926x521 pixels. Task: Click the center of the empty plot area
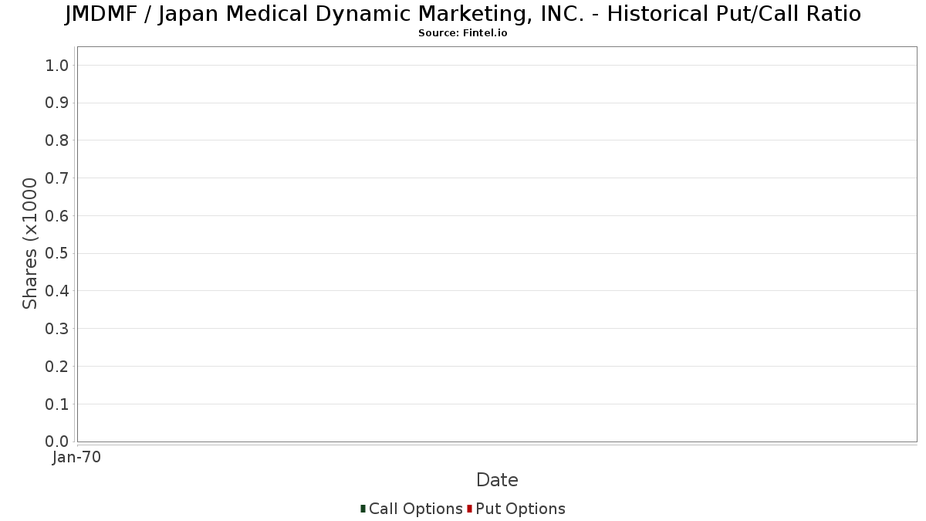pos(497,244)
